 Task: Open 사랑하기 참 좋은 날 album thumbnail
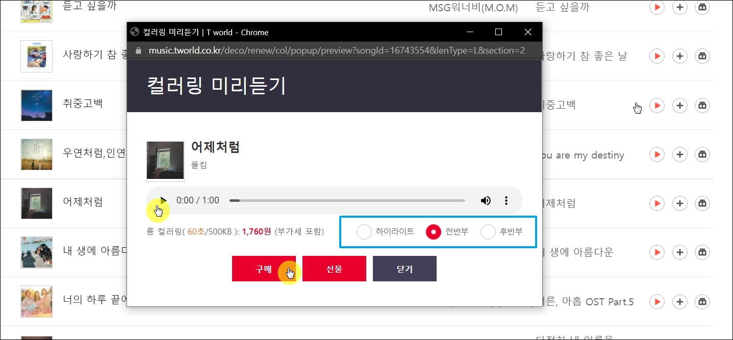tap(36, 56)
